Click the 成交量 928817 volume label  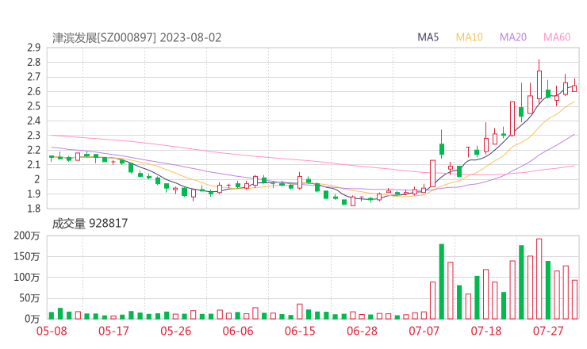(x=90, y=224)
